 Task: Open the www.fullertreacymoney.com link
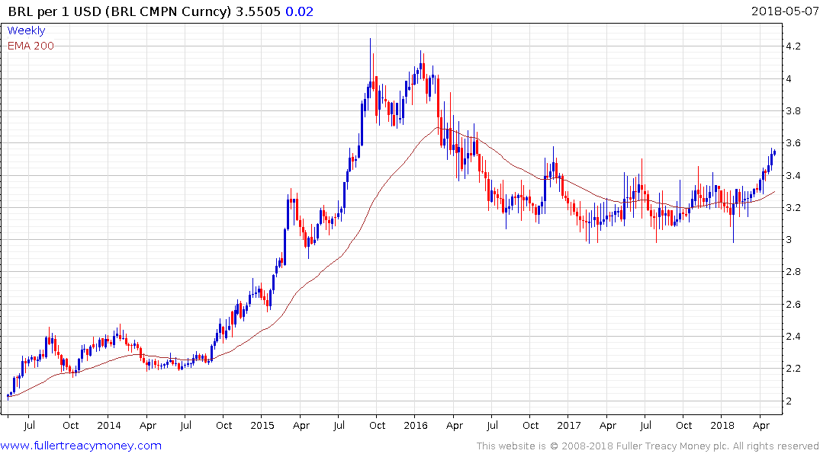81,446
